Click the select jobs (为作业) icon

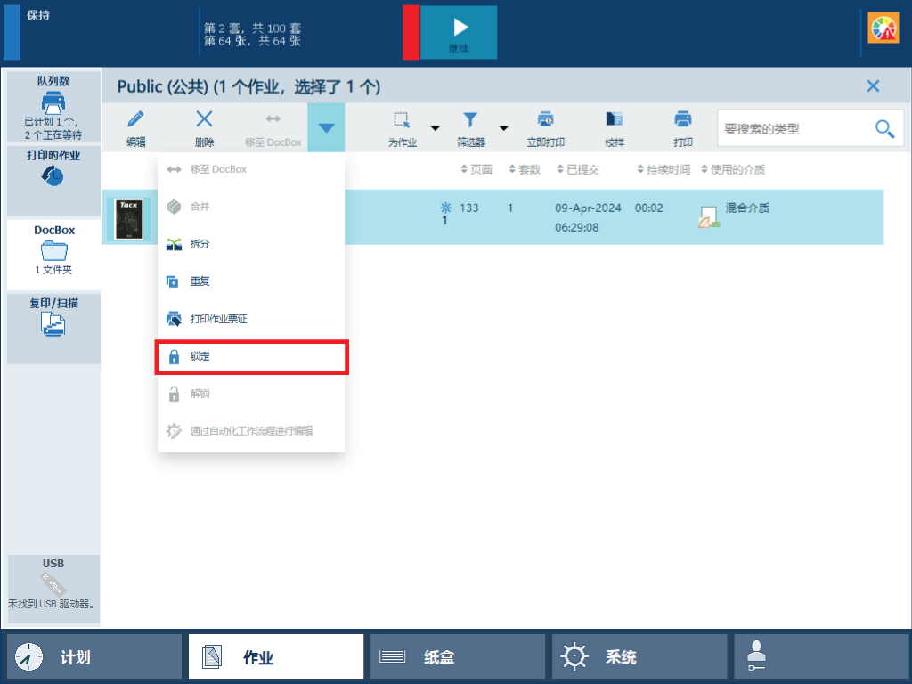[402, 120]
